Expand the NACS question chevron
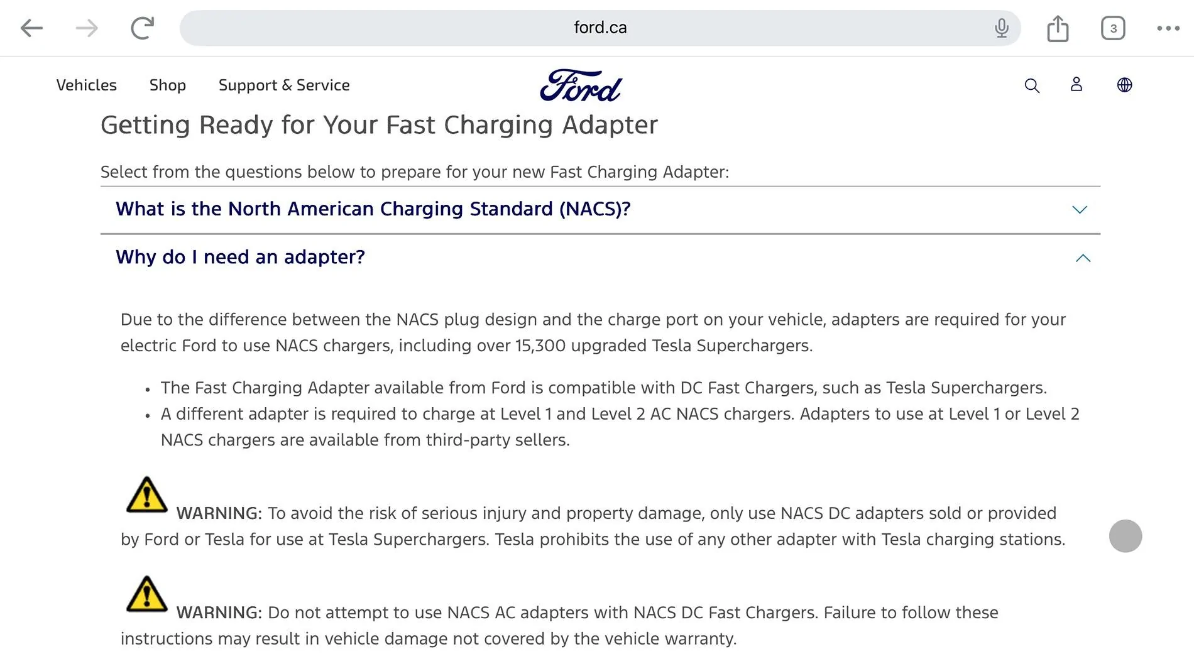 pyautogui.click(x=1080, y=210)
